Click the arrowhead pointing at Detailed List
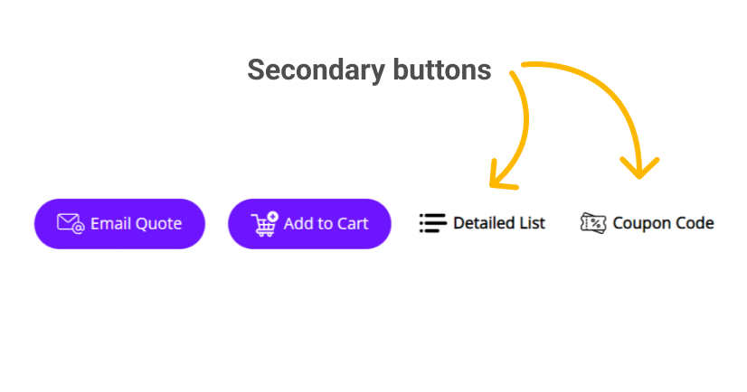The height and width of the screenshot is (392, 747). pyautogui.click(x=502, y=177)
